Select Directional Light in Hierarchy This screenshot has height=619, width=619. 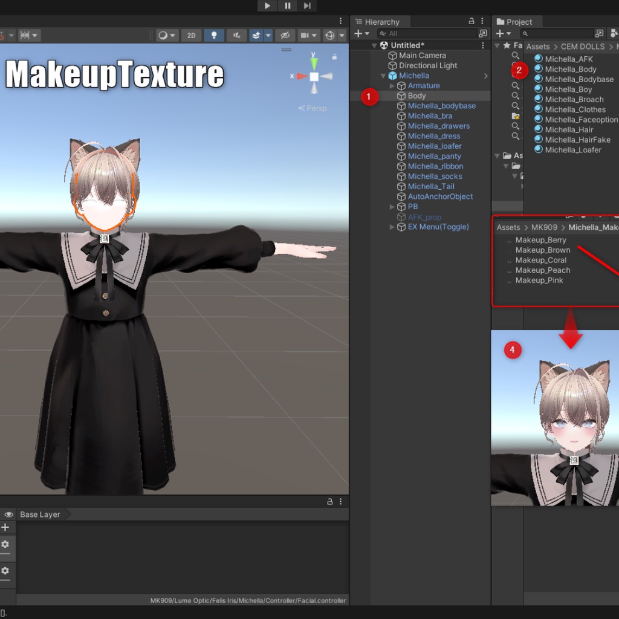tap(427, 65)
